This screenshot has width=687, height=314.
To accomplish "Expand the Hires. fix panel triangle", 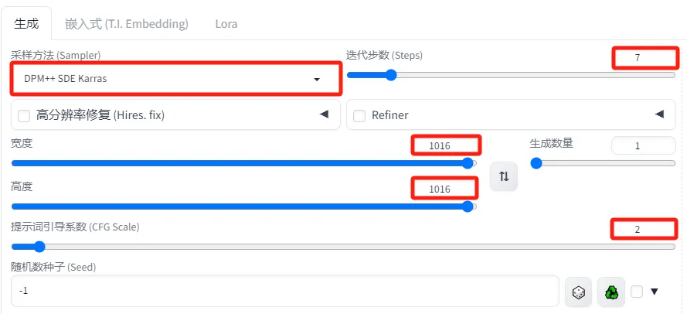I will pyautogui.click(x=324, y=115).
